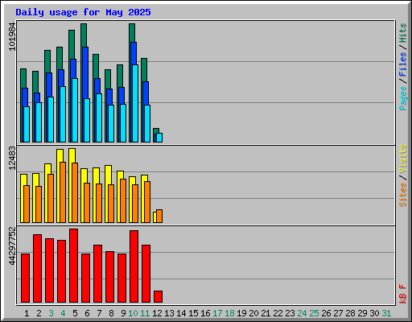Click green weekend day 11 label

(145, 313)
